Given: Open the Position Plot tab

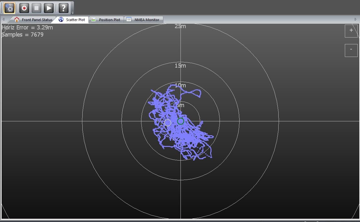Looking at the screenshot, I should point(106,20).
